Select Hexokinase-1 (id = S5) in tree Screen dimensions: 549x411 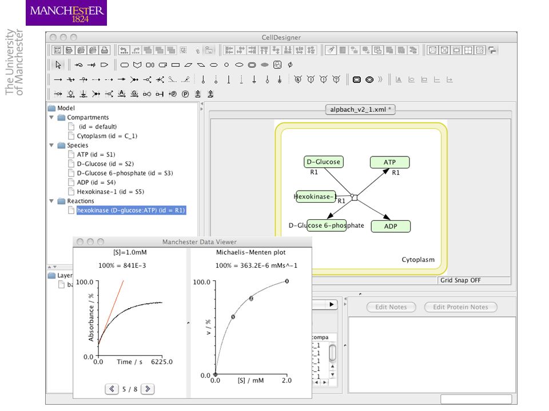pyautogui.click(x=110, y=192)
